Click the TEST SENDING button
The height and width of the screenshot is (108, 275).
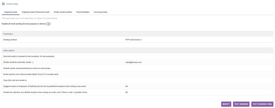[241, 104]
